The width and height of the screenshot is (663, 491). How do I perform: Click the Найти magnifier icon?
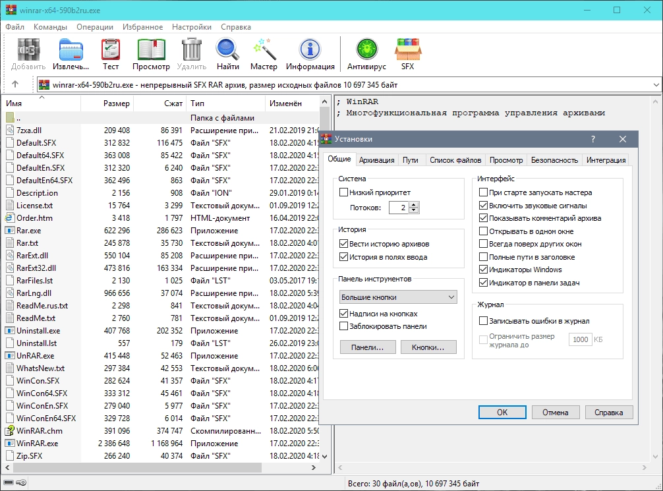click(x=227, y=49)
